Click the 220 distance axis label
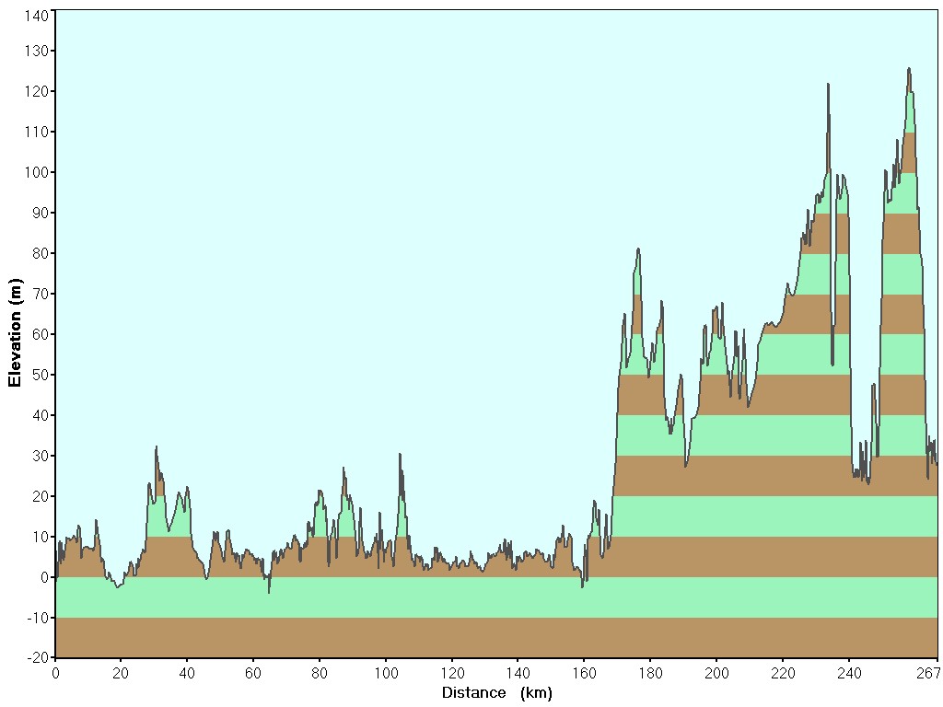Screen dimensions: 943x707 tap(783, 673)
